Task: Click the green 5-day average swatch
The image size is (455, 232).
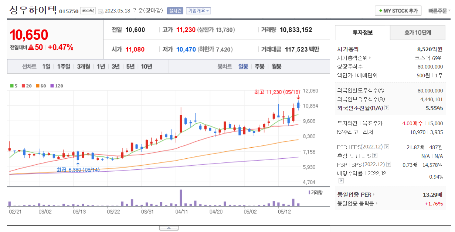Action: point(11,86)
